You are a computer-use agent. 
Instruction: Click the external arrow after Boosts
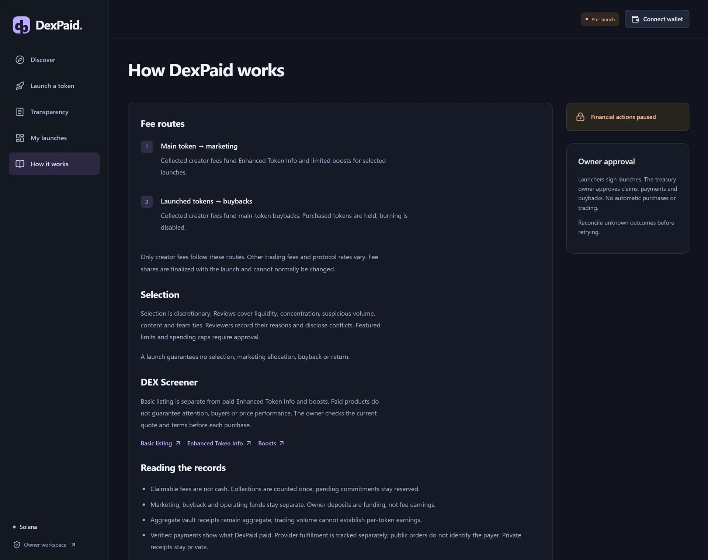(x=282, y=443)
